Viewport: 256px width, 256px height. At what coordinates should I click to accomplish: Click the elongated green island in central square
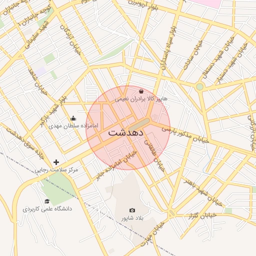point(139,125)
